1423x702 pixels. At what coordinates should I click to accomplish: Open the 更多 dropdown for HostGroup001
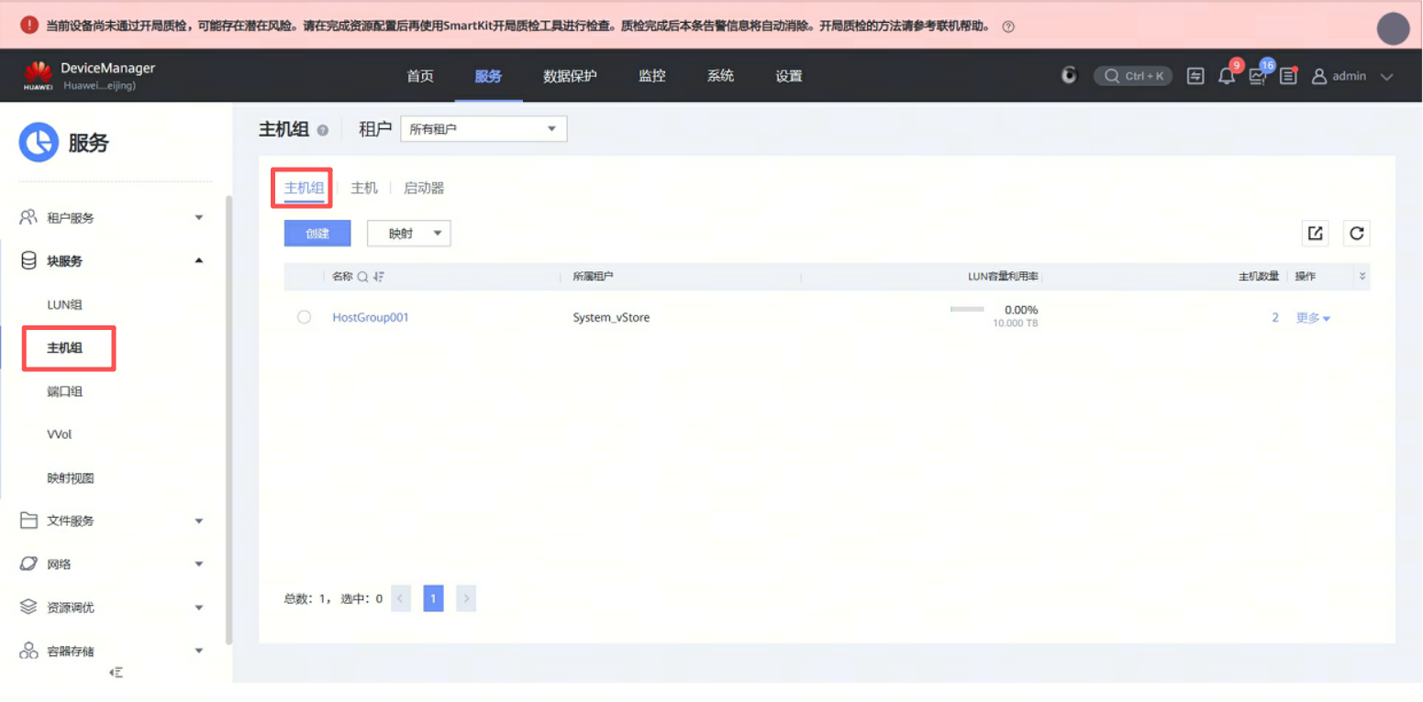click(x=1313, y=318)
